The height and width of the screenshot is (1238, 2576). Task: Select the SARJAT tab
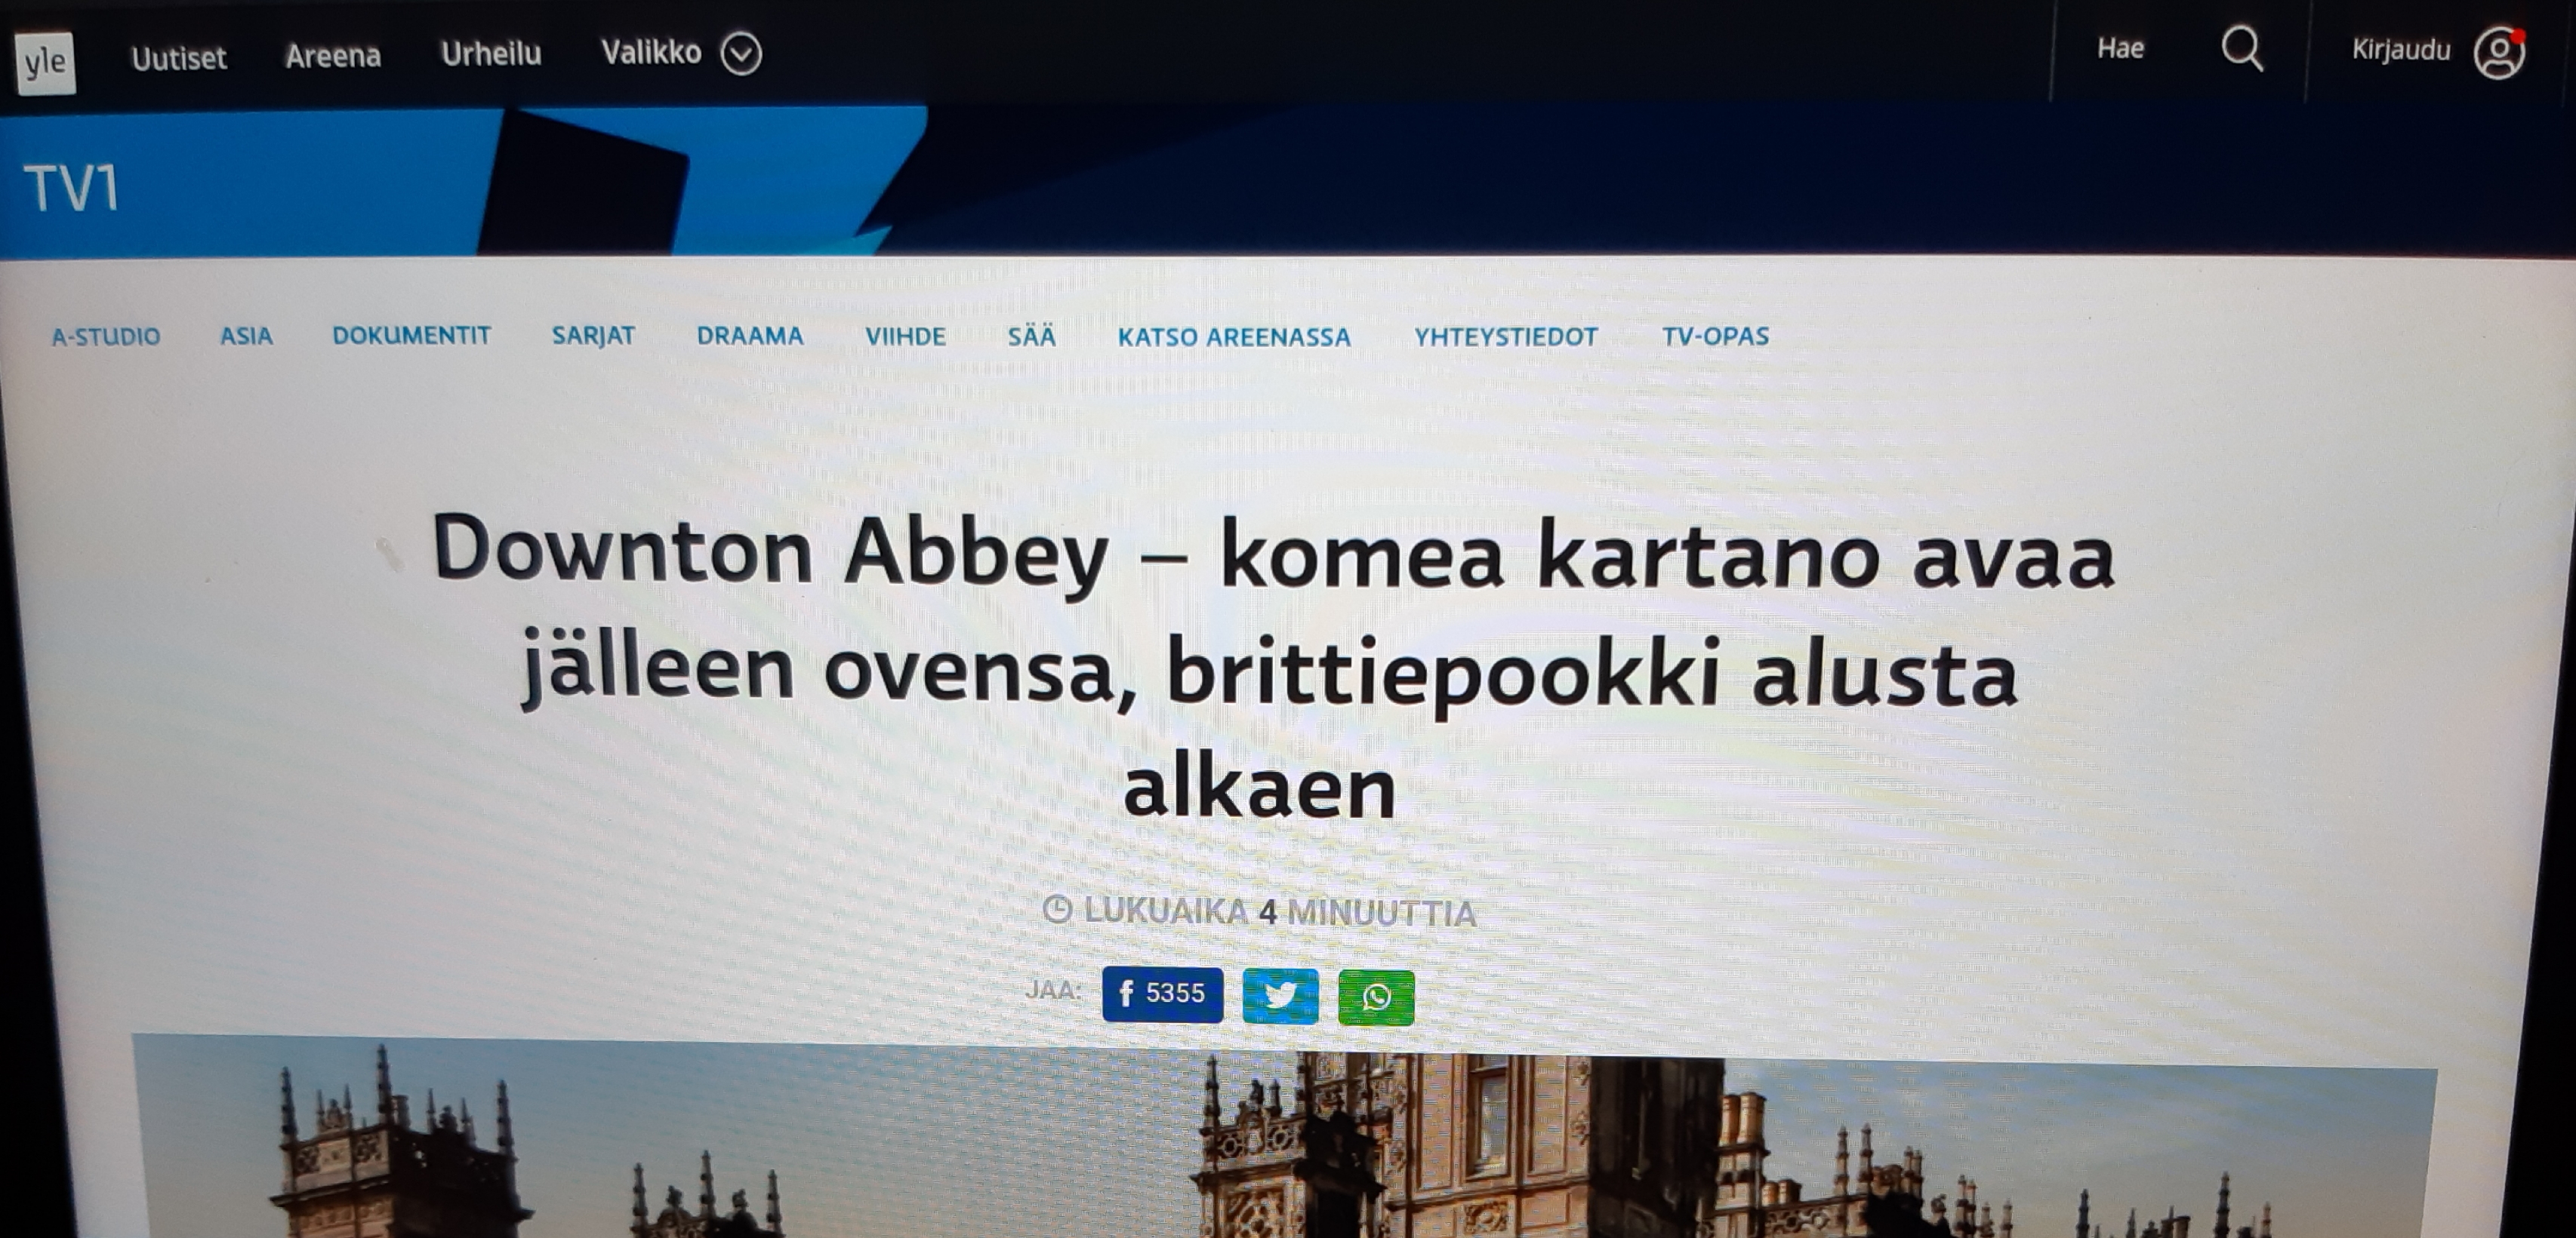click(x=593, y=336)
